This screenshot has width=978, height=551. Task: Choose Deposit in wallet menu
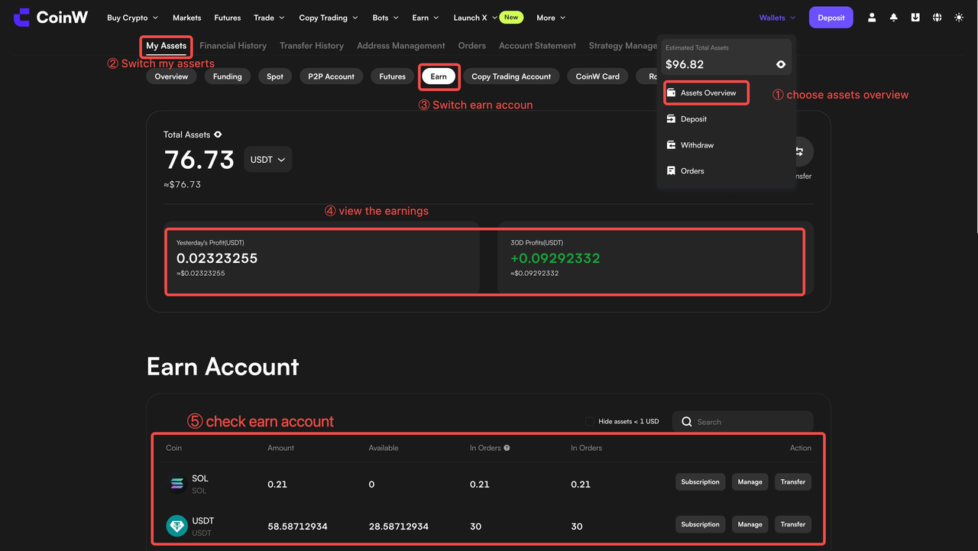(x=694, y=118)
